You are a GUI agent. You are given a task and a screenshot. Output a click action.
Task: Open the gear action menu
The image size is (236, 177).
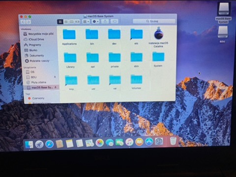pyautogui.click(x=95, y=22)
